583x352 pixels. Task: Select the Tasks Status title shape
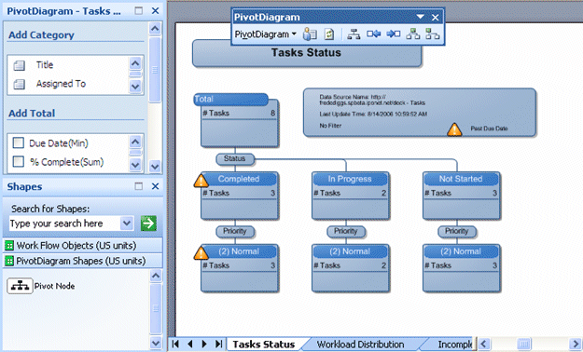307,53
